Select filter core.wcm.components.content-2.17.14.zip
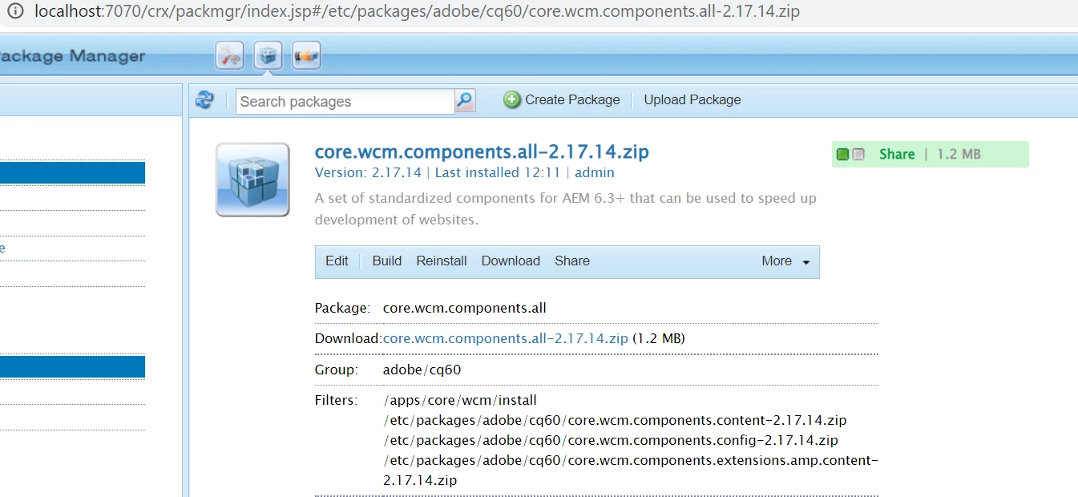 616,420
